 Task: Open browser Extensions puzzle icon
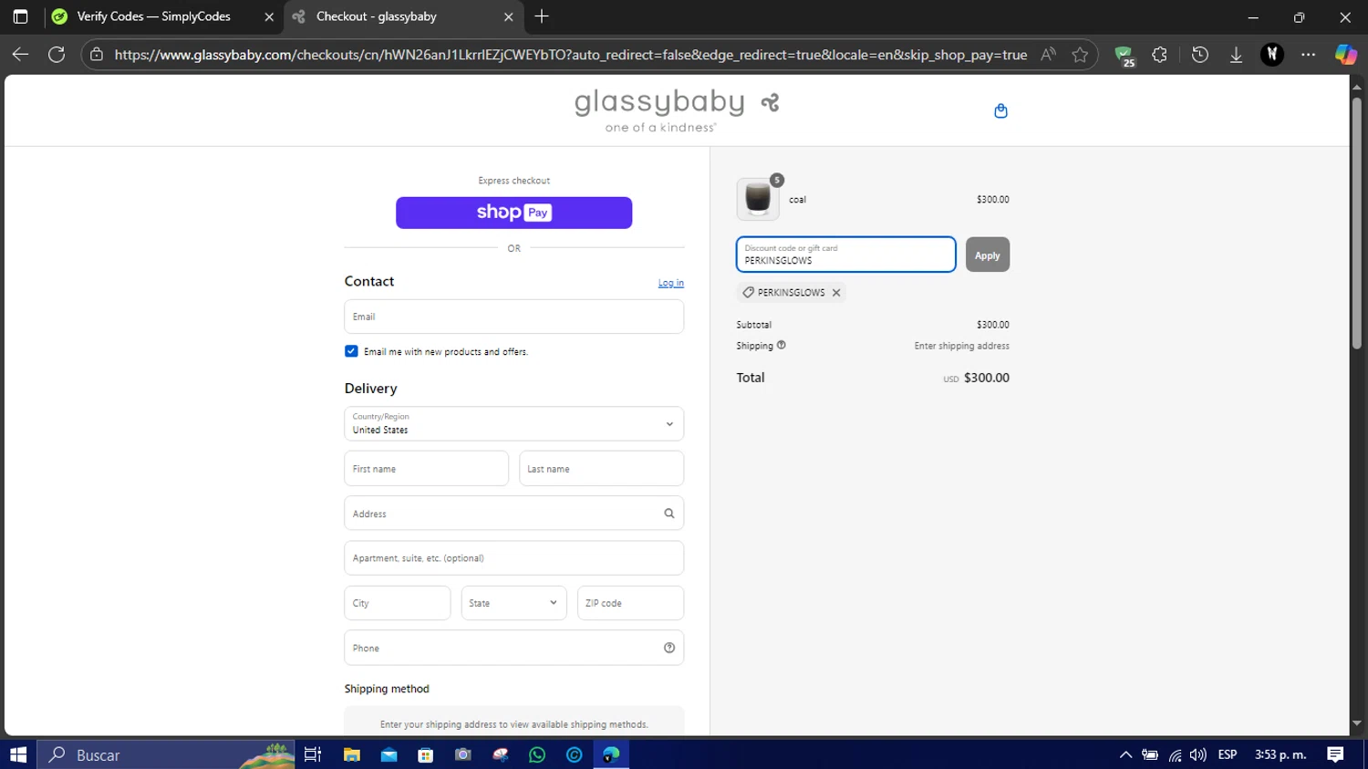coord(1159,55)
